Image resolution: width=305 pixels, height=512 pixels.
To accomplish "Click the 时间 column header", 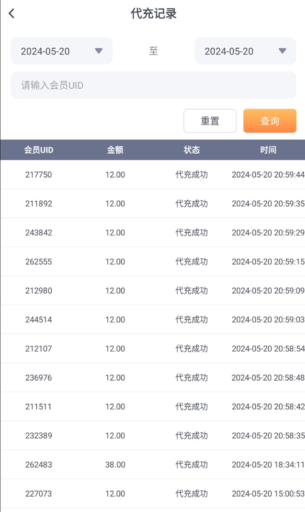I will tap(268, 150).
